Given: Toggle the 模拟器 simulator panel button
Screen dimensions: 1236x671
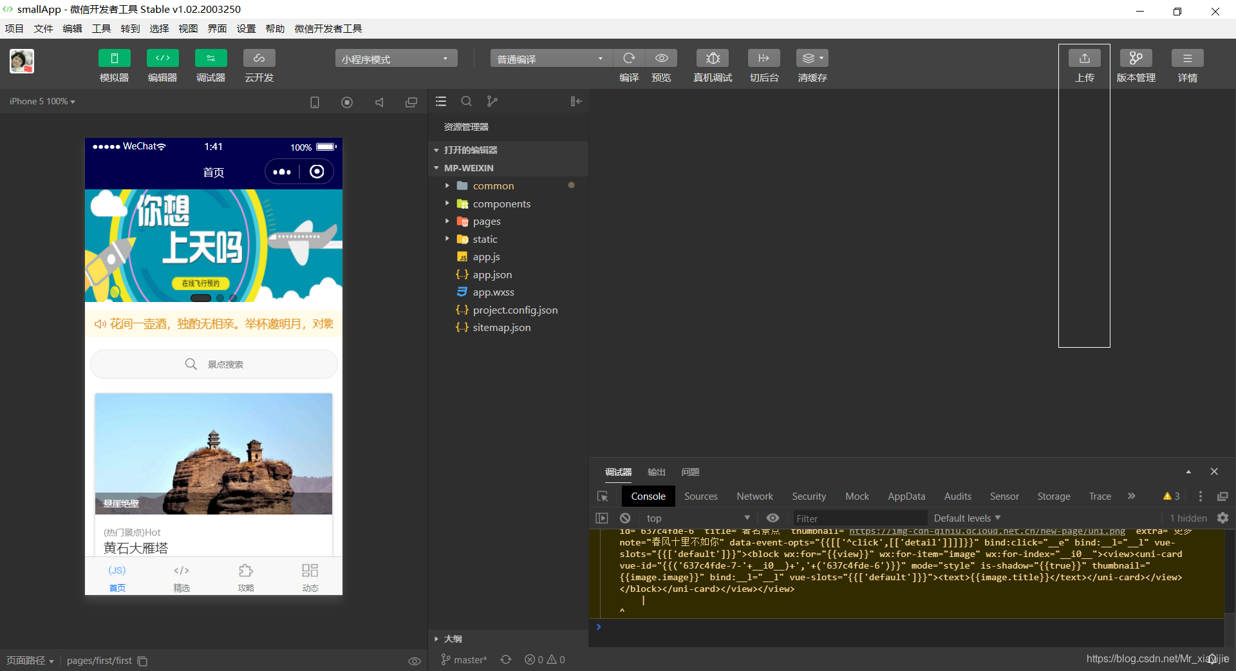Looking at the screenshot, I should (115, 59).
